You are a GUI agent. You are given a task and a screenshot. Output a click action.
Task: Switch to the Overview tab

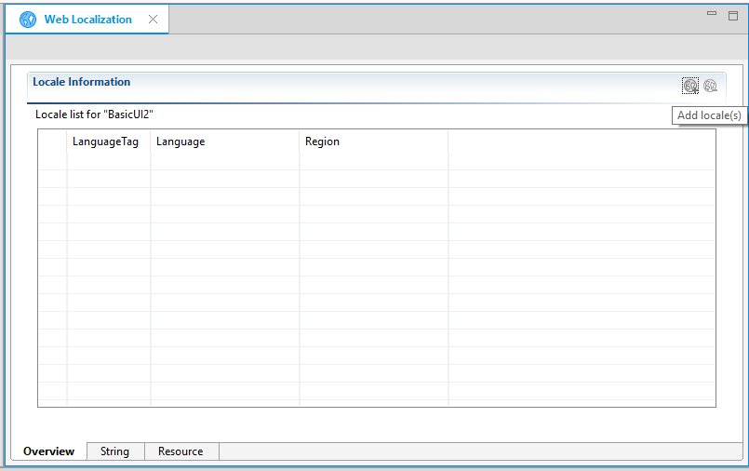tap(48, 451)
